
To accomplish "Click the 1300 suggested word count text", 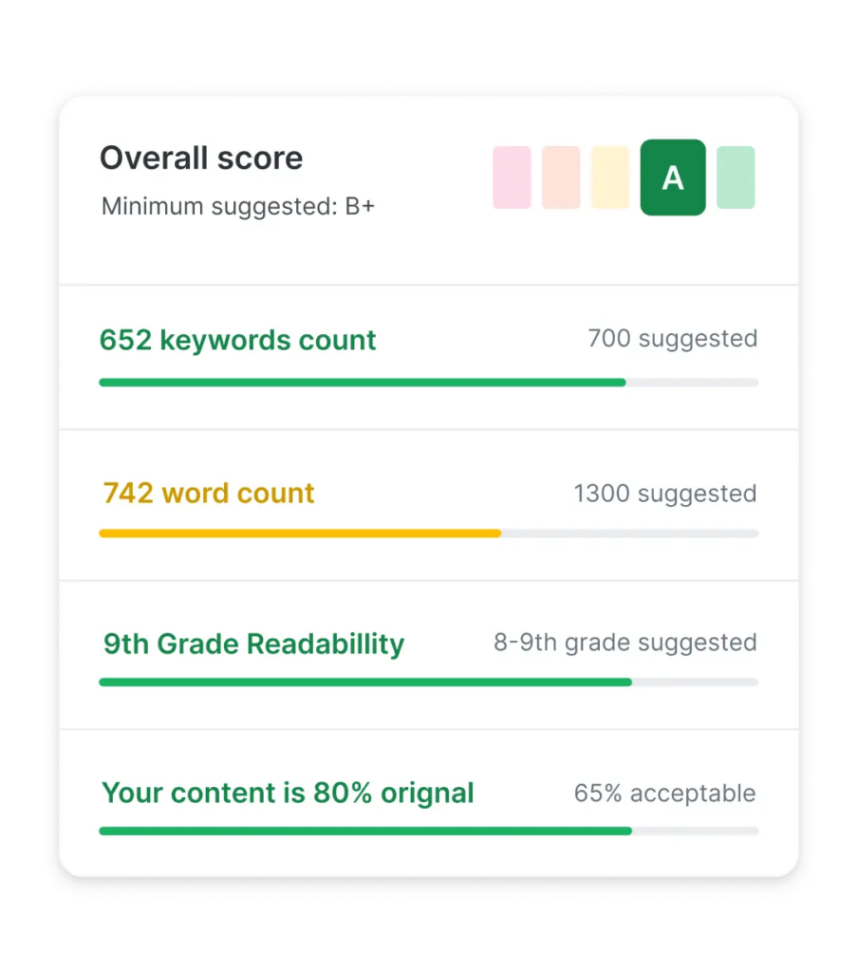I will (x=664, y=494).
